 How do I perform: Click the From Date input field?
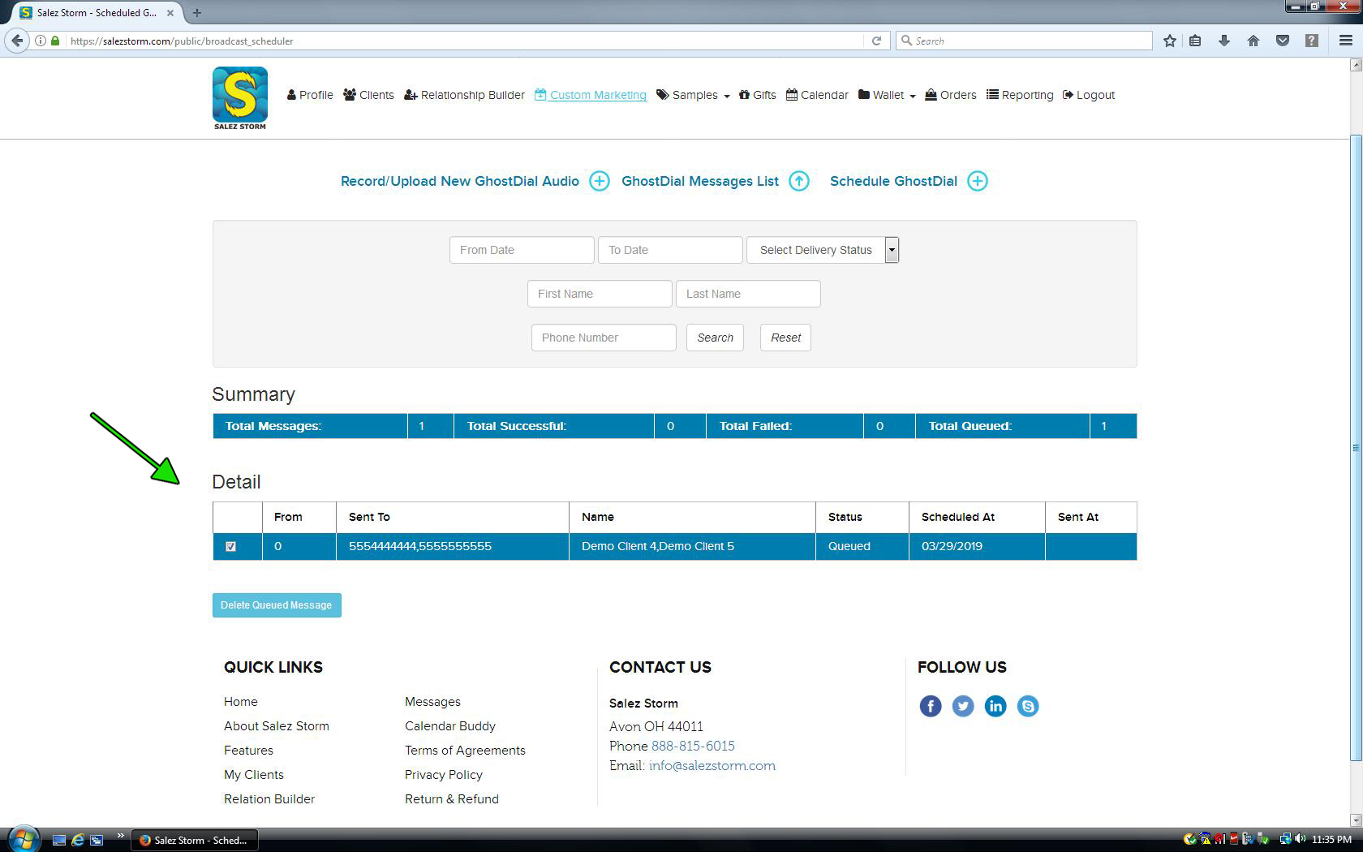(x=522, y=250)
